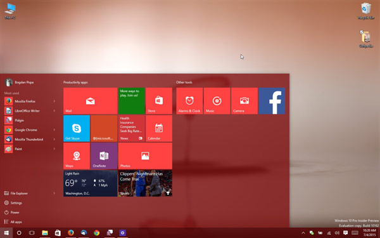Select This PC desktop icon

click(10, 11)
